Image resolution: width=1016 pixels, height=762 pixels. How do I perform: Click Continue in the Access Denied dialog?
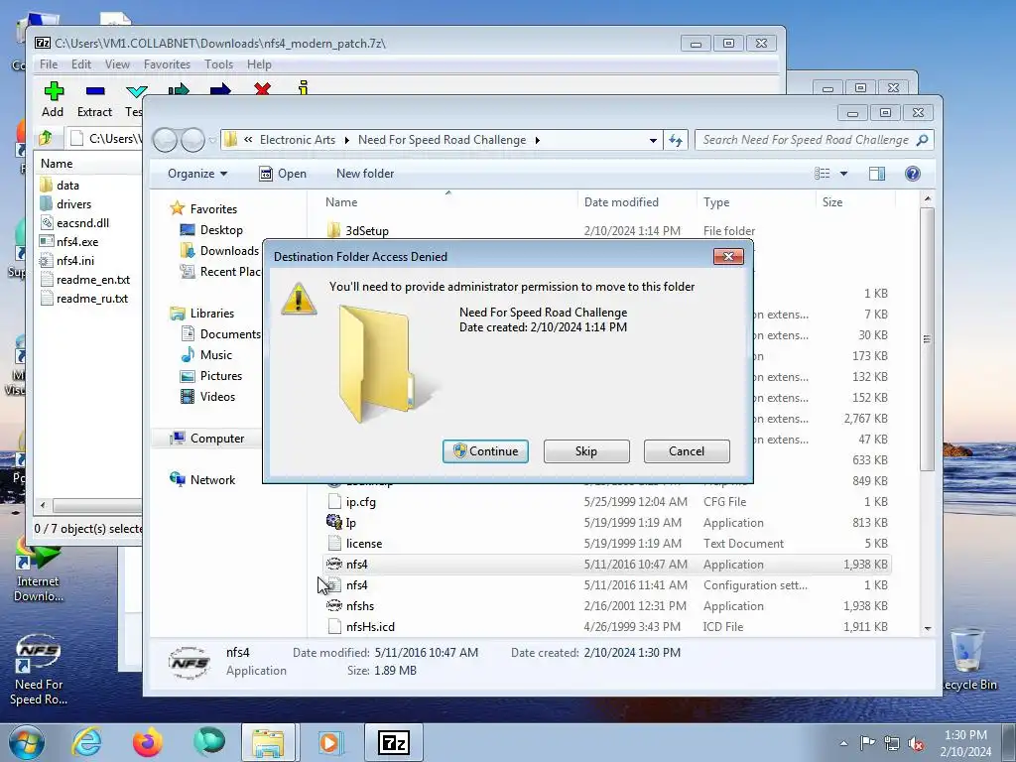coord(485,451)
